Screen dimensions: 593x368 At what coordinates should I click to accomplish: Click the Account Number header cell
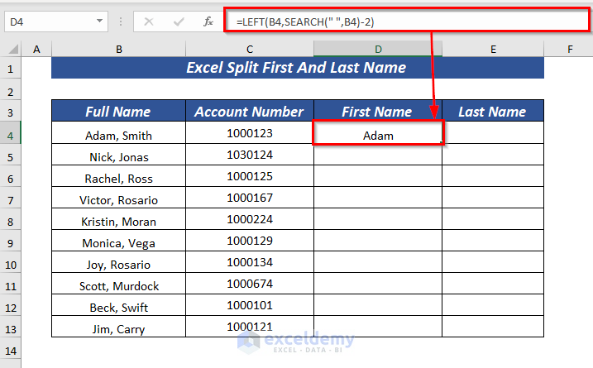click(250, 112)
